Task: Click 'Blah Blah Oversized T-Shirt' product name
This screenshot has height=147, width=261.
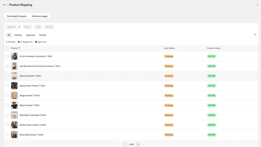Action: coord(33,115)
